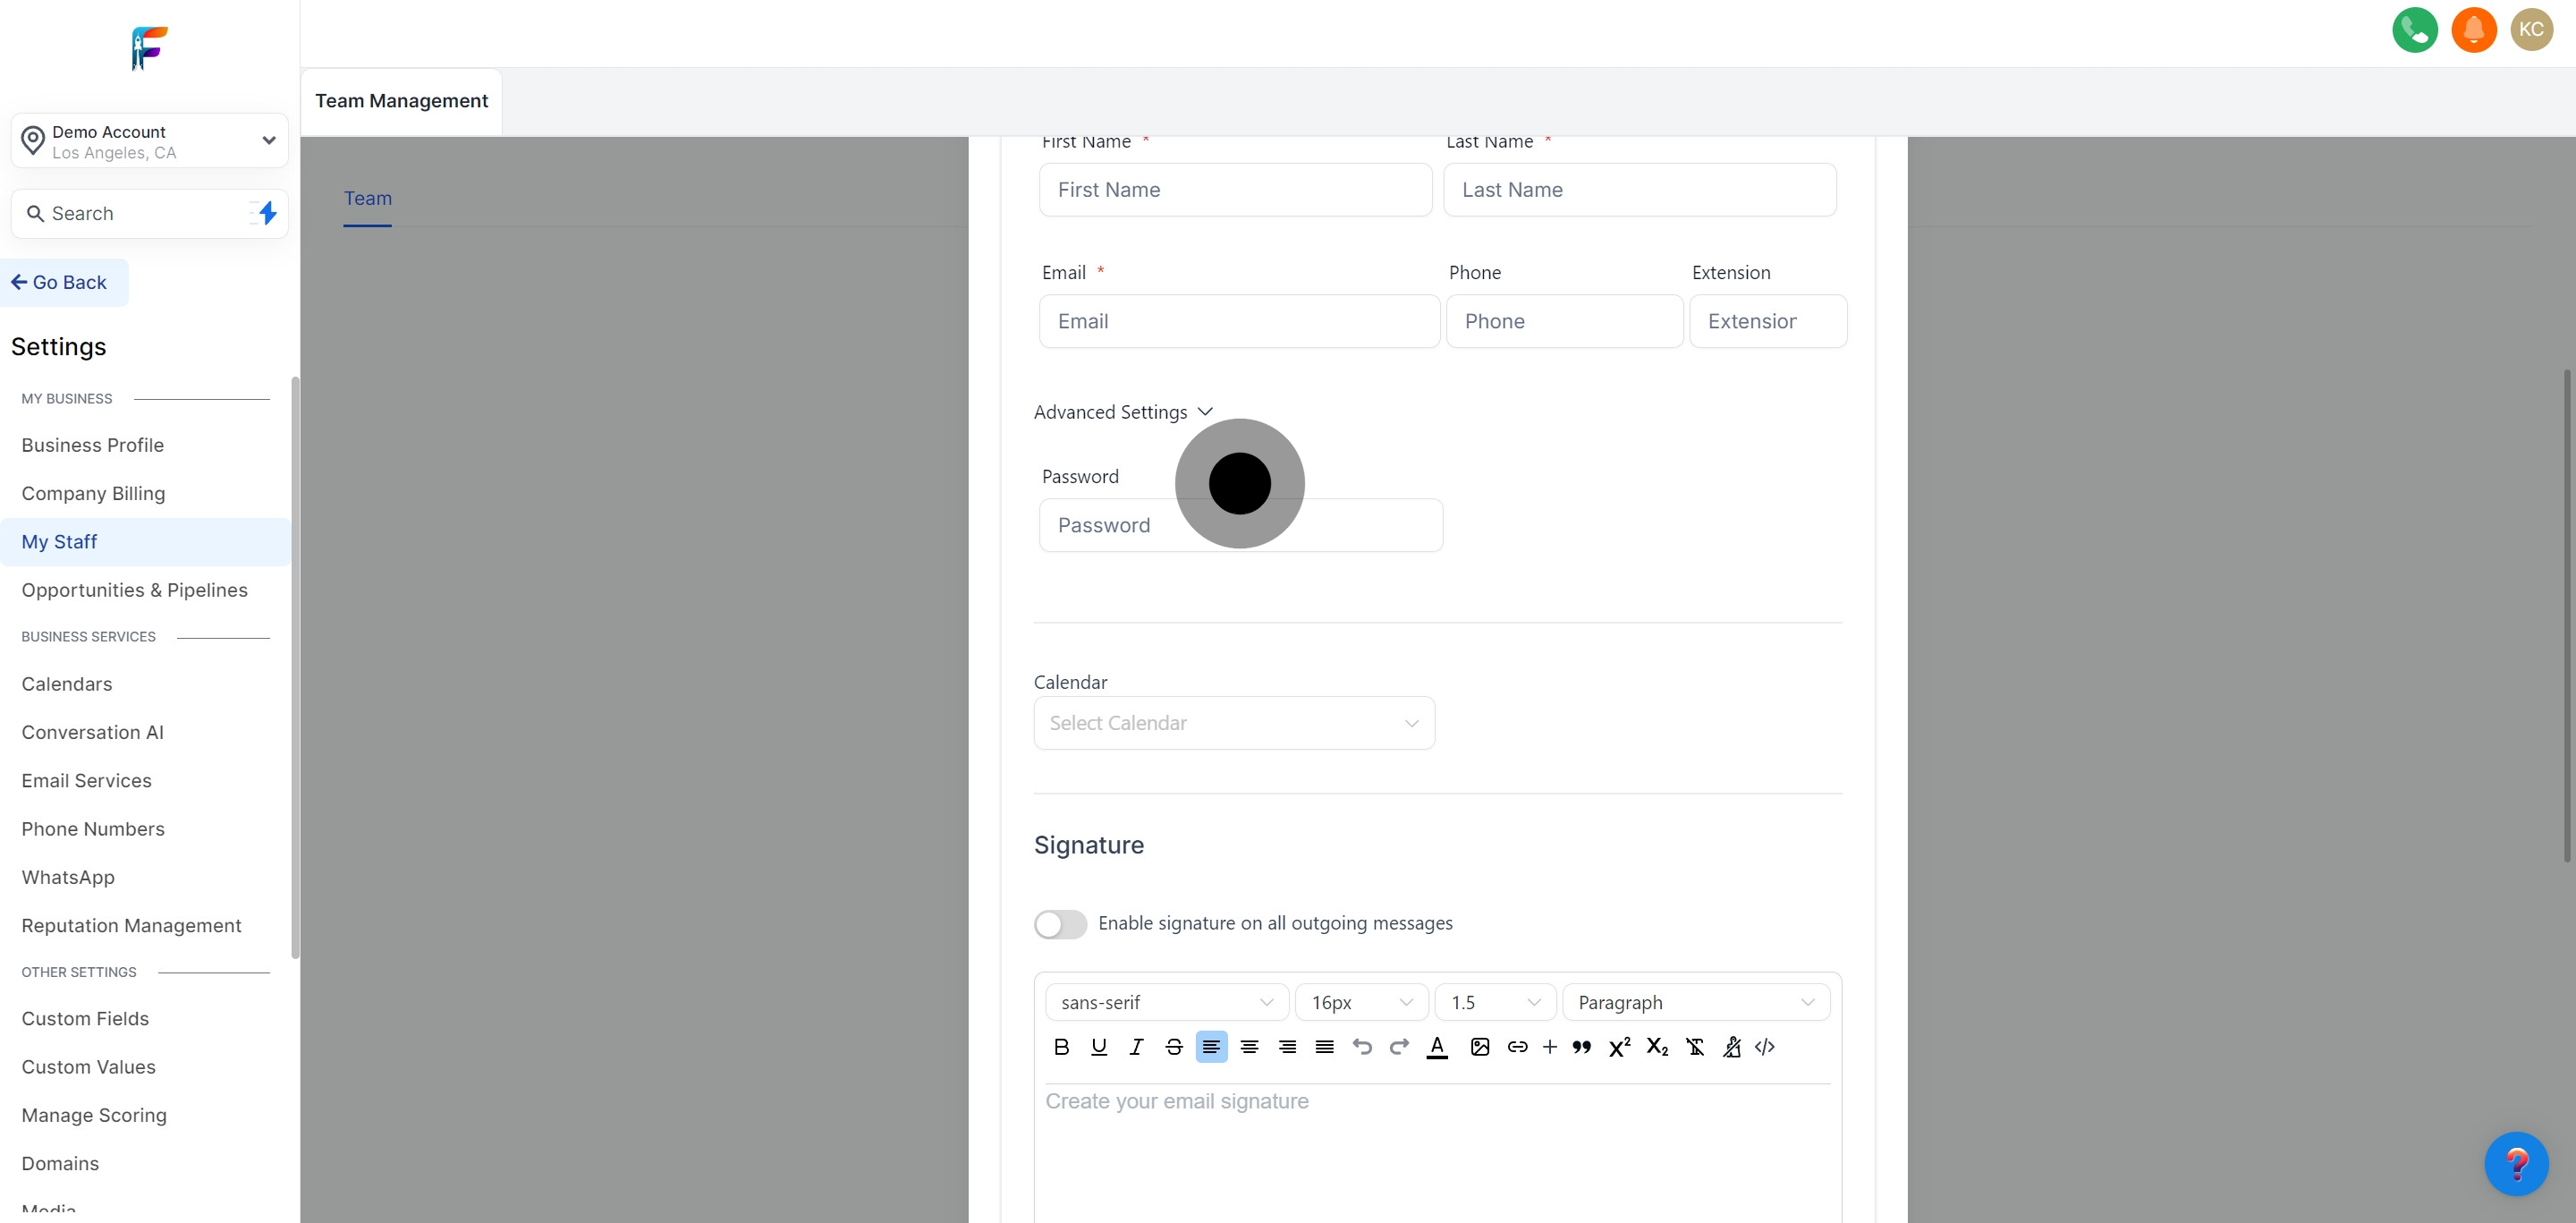Open notifications bell icon

tap(2473, 30)
